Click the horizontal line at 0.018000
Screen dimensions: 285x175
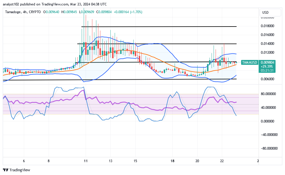(159, 27)
